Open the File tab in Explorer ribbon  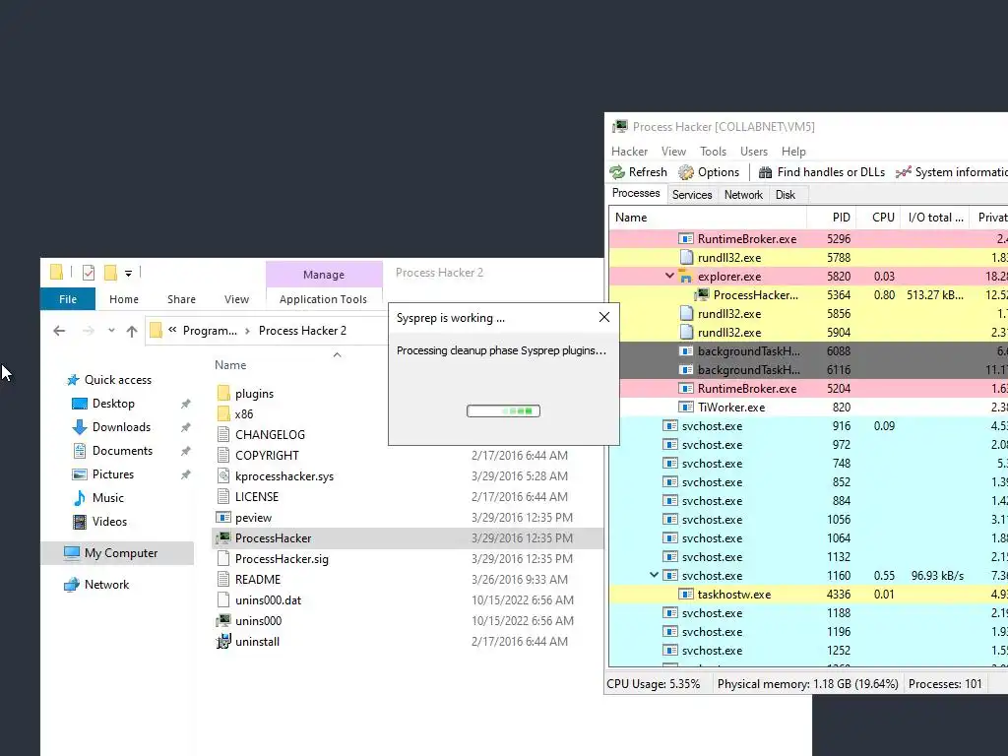[68, 299]
